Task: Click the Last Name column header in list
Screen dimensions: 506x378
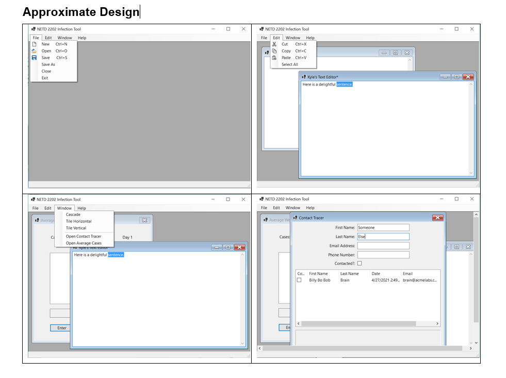Action: pyautogui.click(x=350, y=273)
